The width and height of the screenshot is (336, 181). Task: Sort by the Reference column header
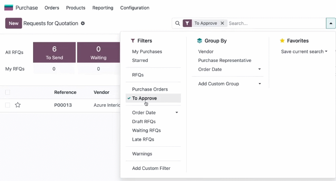point(65,92)
